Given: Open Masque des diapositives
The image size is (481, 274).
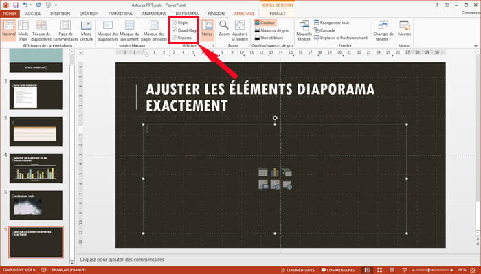Looking at the screenshot, I should [108, 30].
